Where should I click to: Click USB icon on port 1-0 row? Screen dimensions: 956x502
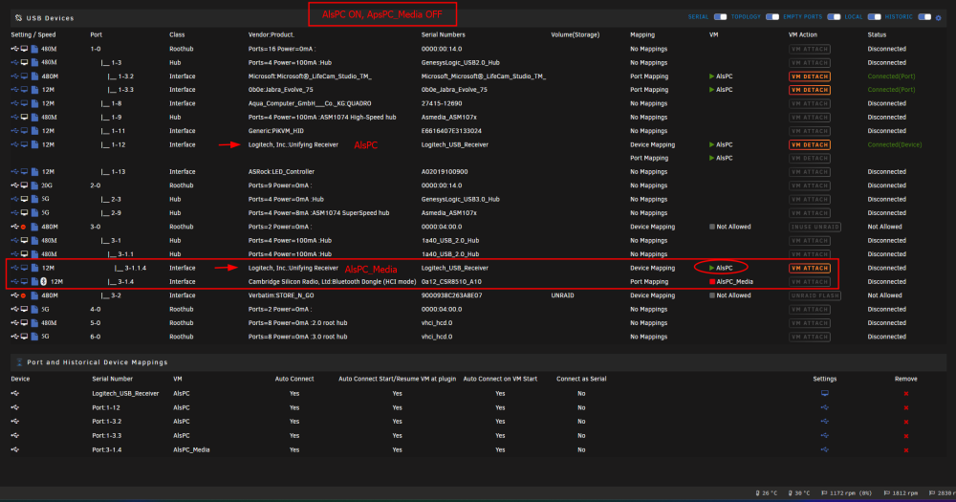tap(14, 49)
